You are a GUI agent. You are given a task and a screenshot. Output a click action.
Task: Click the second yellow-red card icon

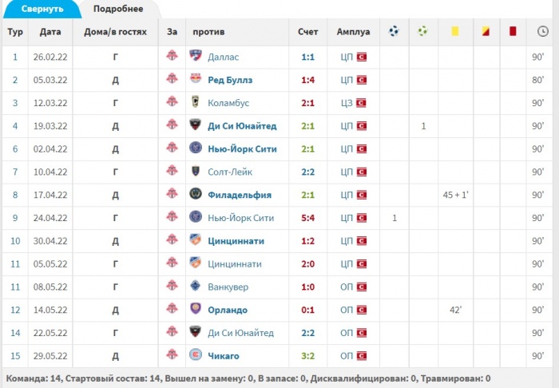486,31
